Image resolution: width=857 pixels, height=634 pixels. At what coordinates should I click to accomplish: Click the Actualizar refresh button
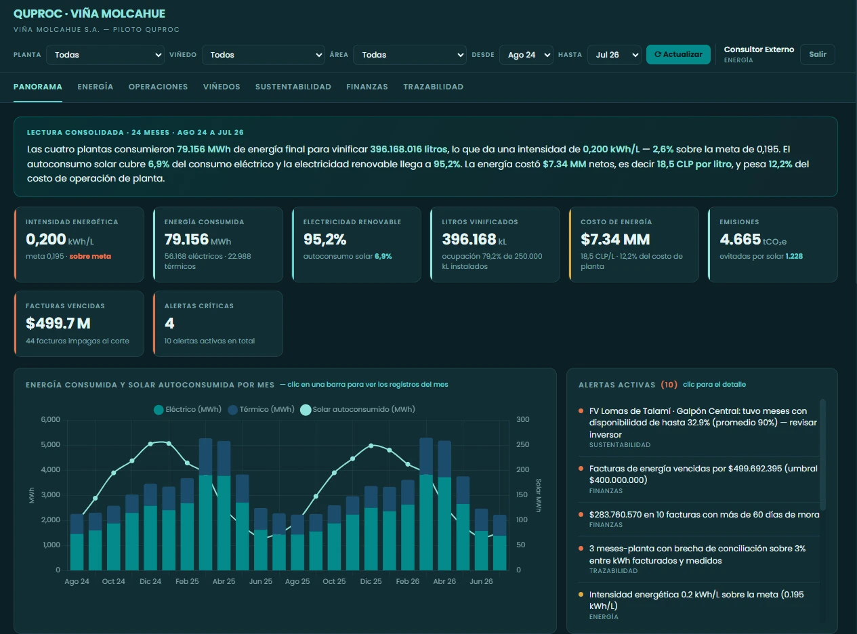(678, 54)
